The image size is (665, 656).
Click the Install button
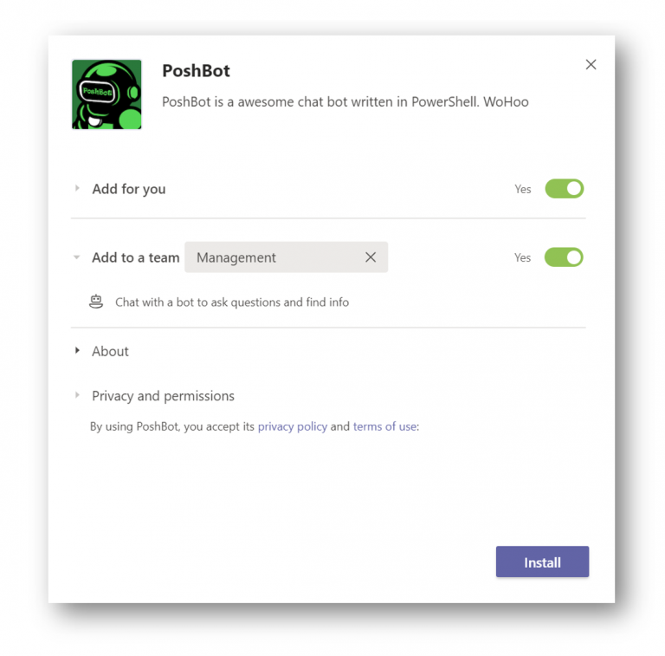[542, 562]
